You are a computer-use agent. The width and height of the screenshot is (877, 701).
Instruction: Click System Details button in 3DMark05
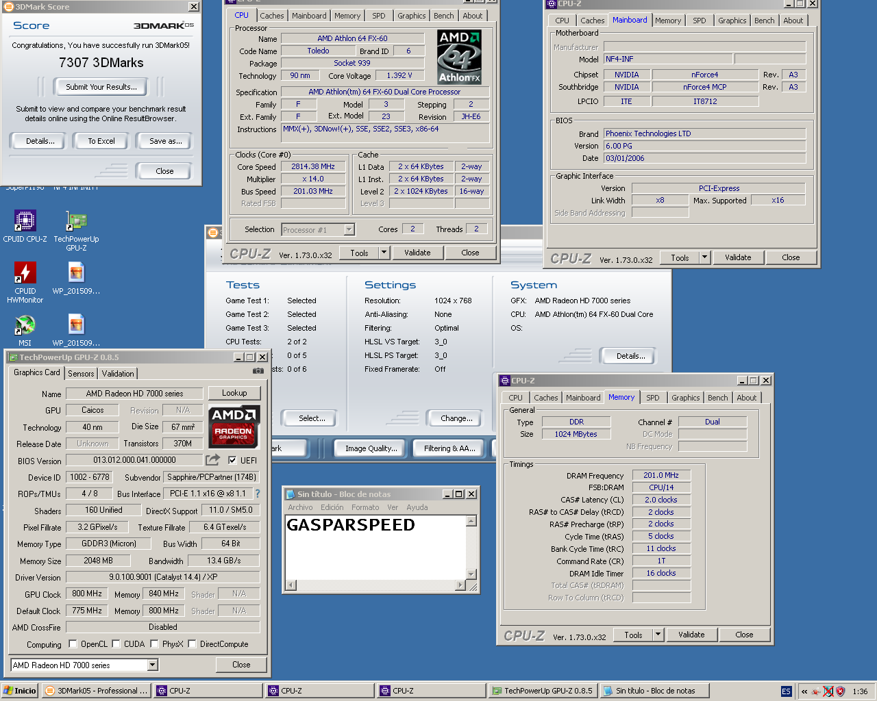click(x=630, y=356)
